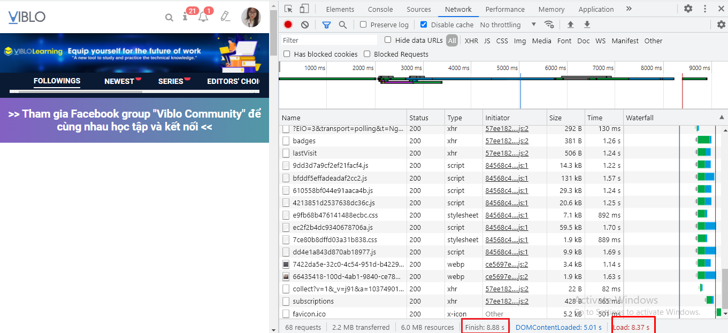The image size is (728, 333).
Task: Open the NEWEST feed tab
Action: point(119,81)
